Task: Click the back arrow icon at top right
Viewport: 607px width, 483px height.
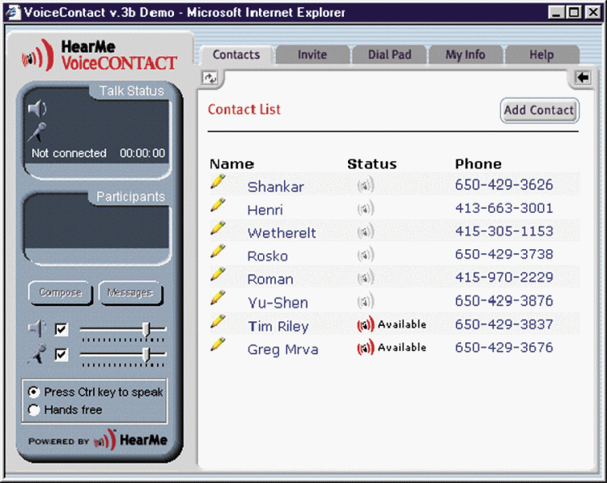Action: point(583,78)
